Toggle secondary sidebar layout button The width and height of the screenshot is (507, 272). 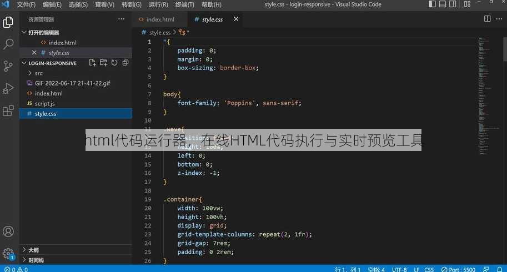point(453,4)
